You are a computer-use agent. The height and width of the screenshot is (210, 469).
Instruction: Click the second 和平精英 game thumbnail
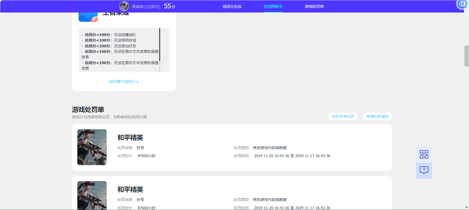point(92,195)
